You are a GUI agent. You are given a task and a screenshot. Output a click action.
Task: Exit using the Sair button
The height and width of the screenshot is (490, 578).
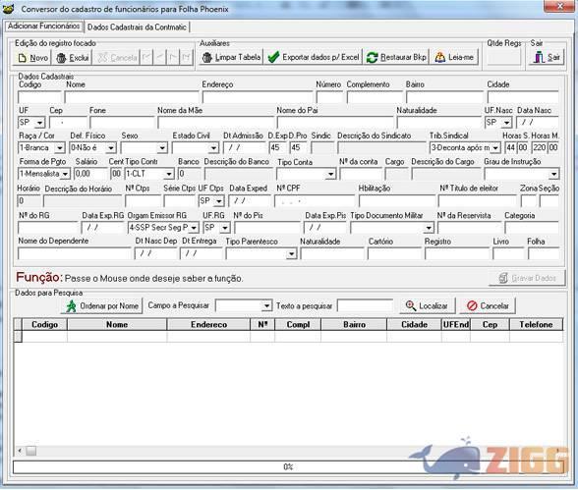547,58
